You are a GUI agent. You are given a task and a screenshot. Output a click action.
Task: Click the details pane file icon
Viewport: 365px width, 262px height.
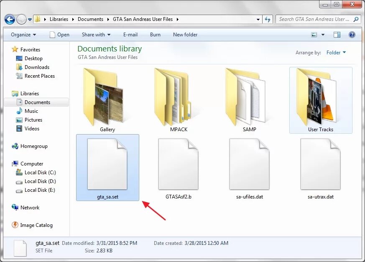tap(20, 248)
